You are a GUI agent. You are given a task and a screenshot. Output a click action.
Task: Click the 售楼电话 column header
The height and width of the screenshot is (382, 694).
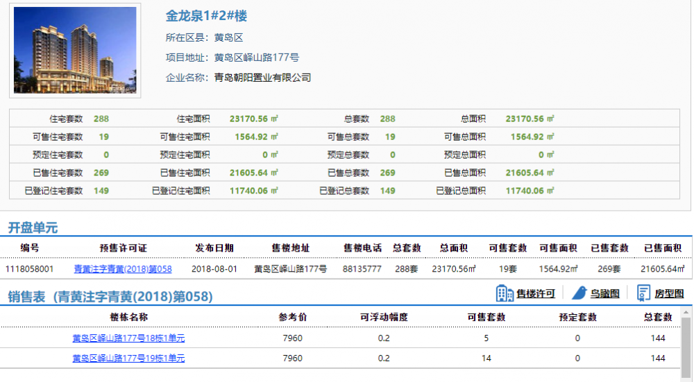362,248
